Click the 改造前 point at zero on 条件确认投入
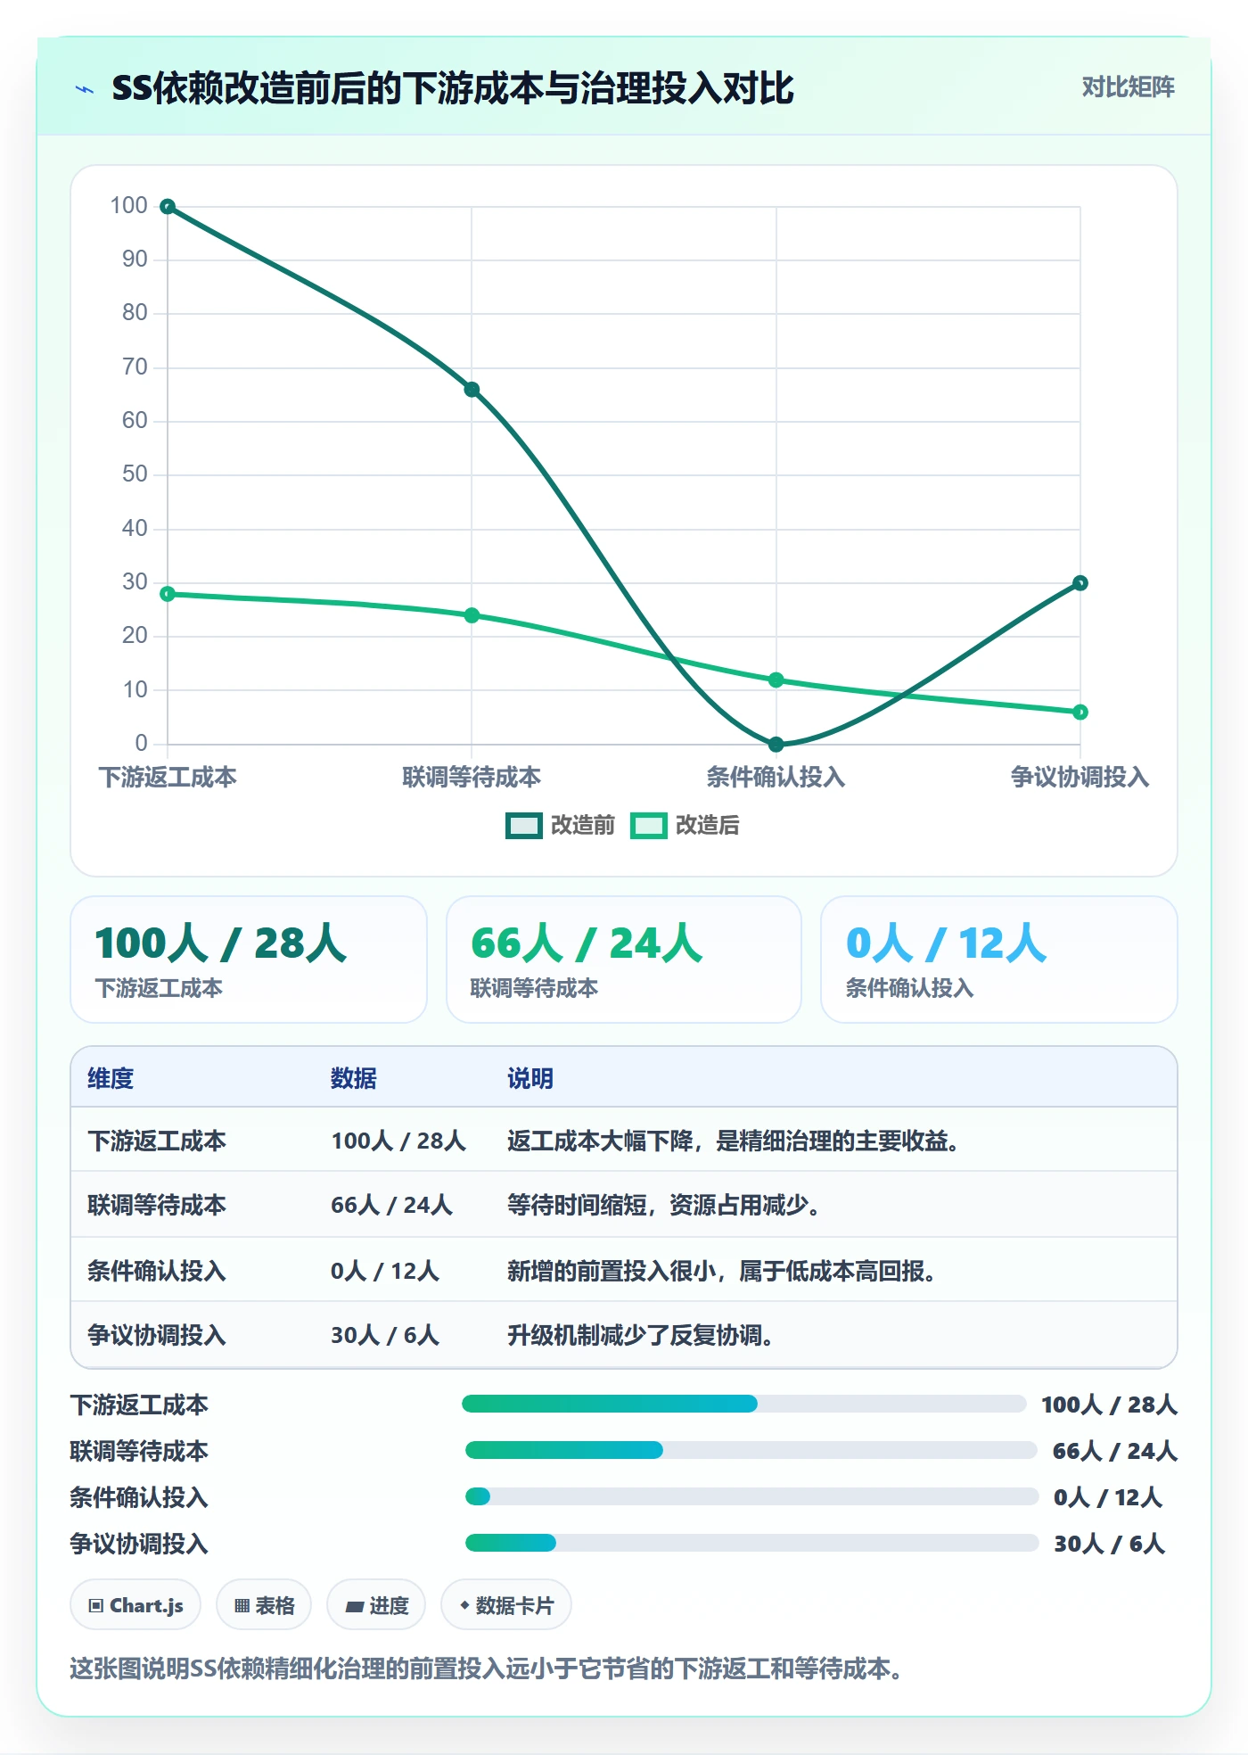 click(x=776, y=744)
